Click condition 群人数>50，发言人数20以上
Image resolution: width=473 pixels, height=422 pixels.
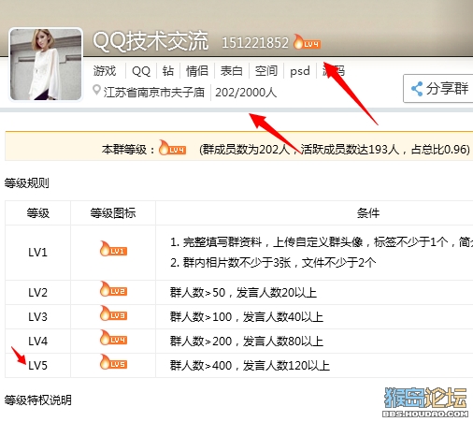[243, 293]
